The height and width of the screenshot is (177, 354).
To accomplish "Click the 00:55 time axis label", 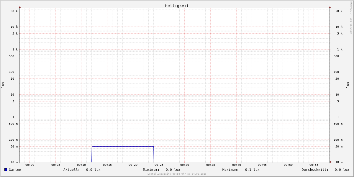I will (314, 165).
